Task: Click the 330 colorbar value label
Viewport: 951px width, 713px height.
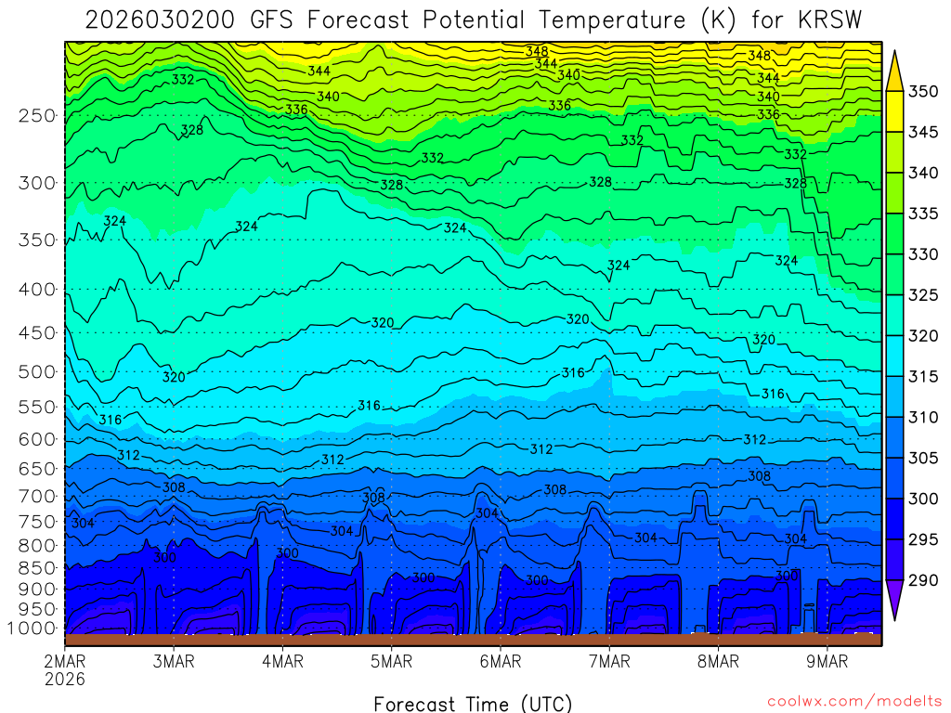Action: [922, 254]
